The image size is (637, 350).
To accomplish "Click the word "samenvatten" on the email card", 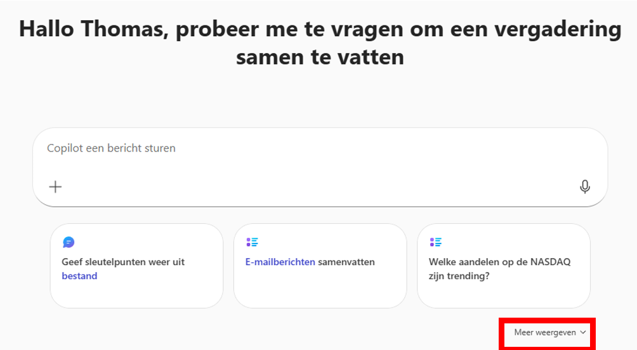I will (346, 261).
